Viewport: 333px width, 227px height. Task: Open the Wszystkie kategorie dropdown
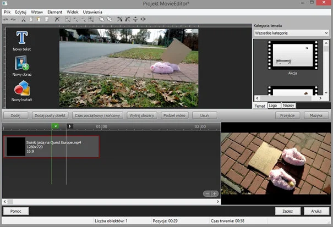click(x=291, y=33)
